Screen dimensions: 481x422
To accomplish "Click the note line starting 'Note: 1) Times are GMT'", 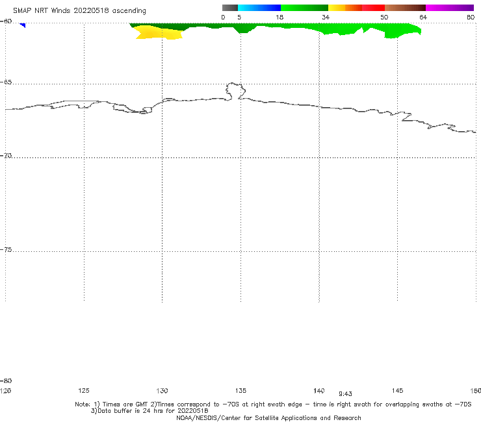I will coord(273,404).
